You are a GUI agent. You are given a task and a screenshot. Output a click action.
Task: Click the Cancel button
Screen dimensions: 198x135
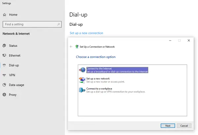[184, 126]
